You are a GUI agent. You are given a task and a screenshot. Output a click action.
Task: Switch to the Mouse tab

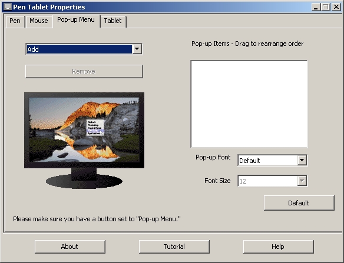pos(39,21)
